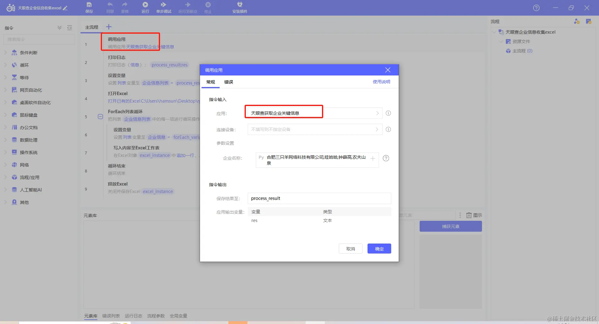
Task: Collapse the 天眼查企业信息收集excel tree node
Action: click(x=494, y=32)
